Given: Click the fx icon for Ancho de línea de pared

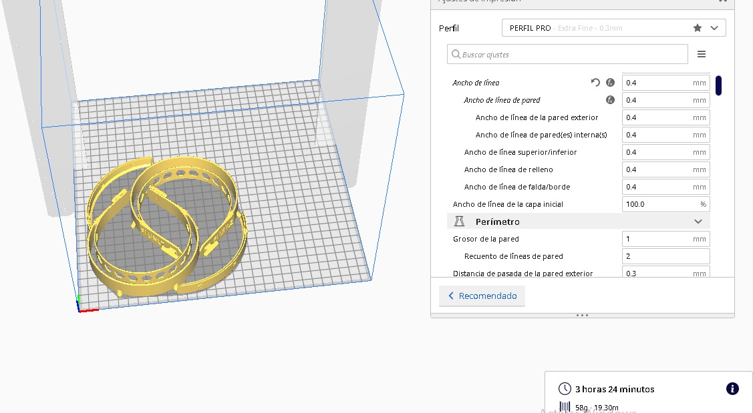Looking at the screenshot, I should click(x=610, y=100).
